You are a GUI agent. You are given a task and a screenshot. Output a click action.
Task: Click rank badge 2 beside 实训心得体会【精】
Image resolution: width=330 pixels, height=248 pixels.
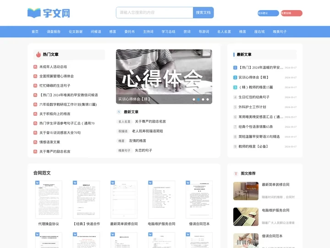[x=235, y=78]
